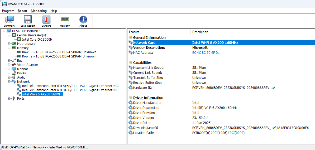Expand the Ports node
This screenshot has width=315, height=150.
pos(9,98)
